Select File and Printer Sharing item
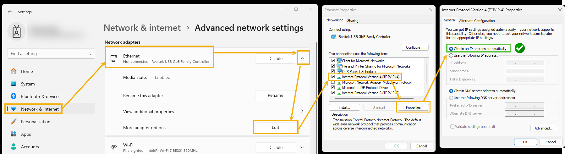Screen dimensions: 565x154 click(376, 66)
